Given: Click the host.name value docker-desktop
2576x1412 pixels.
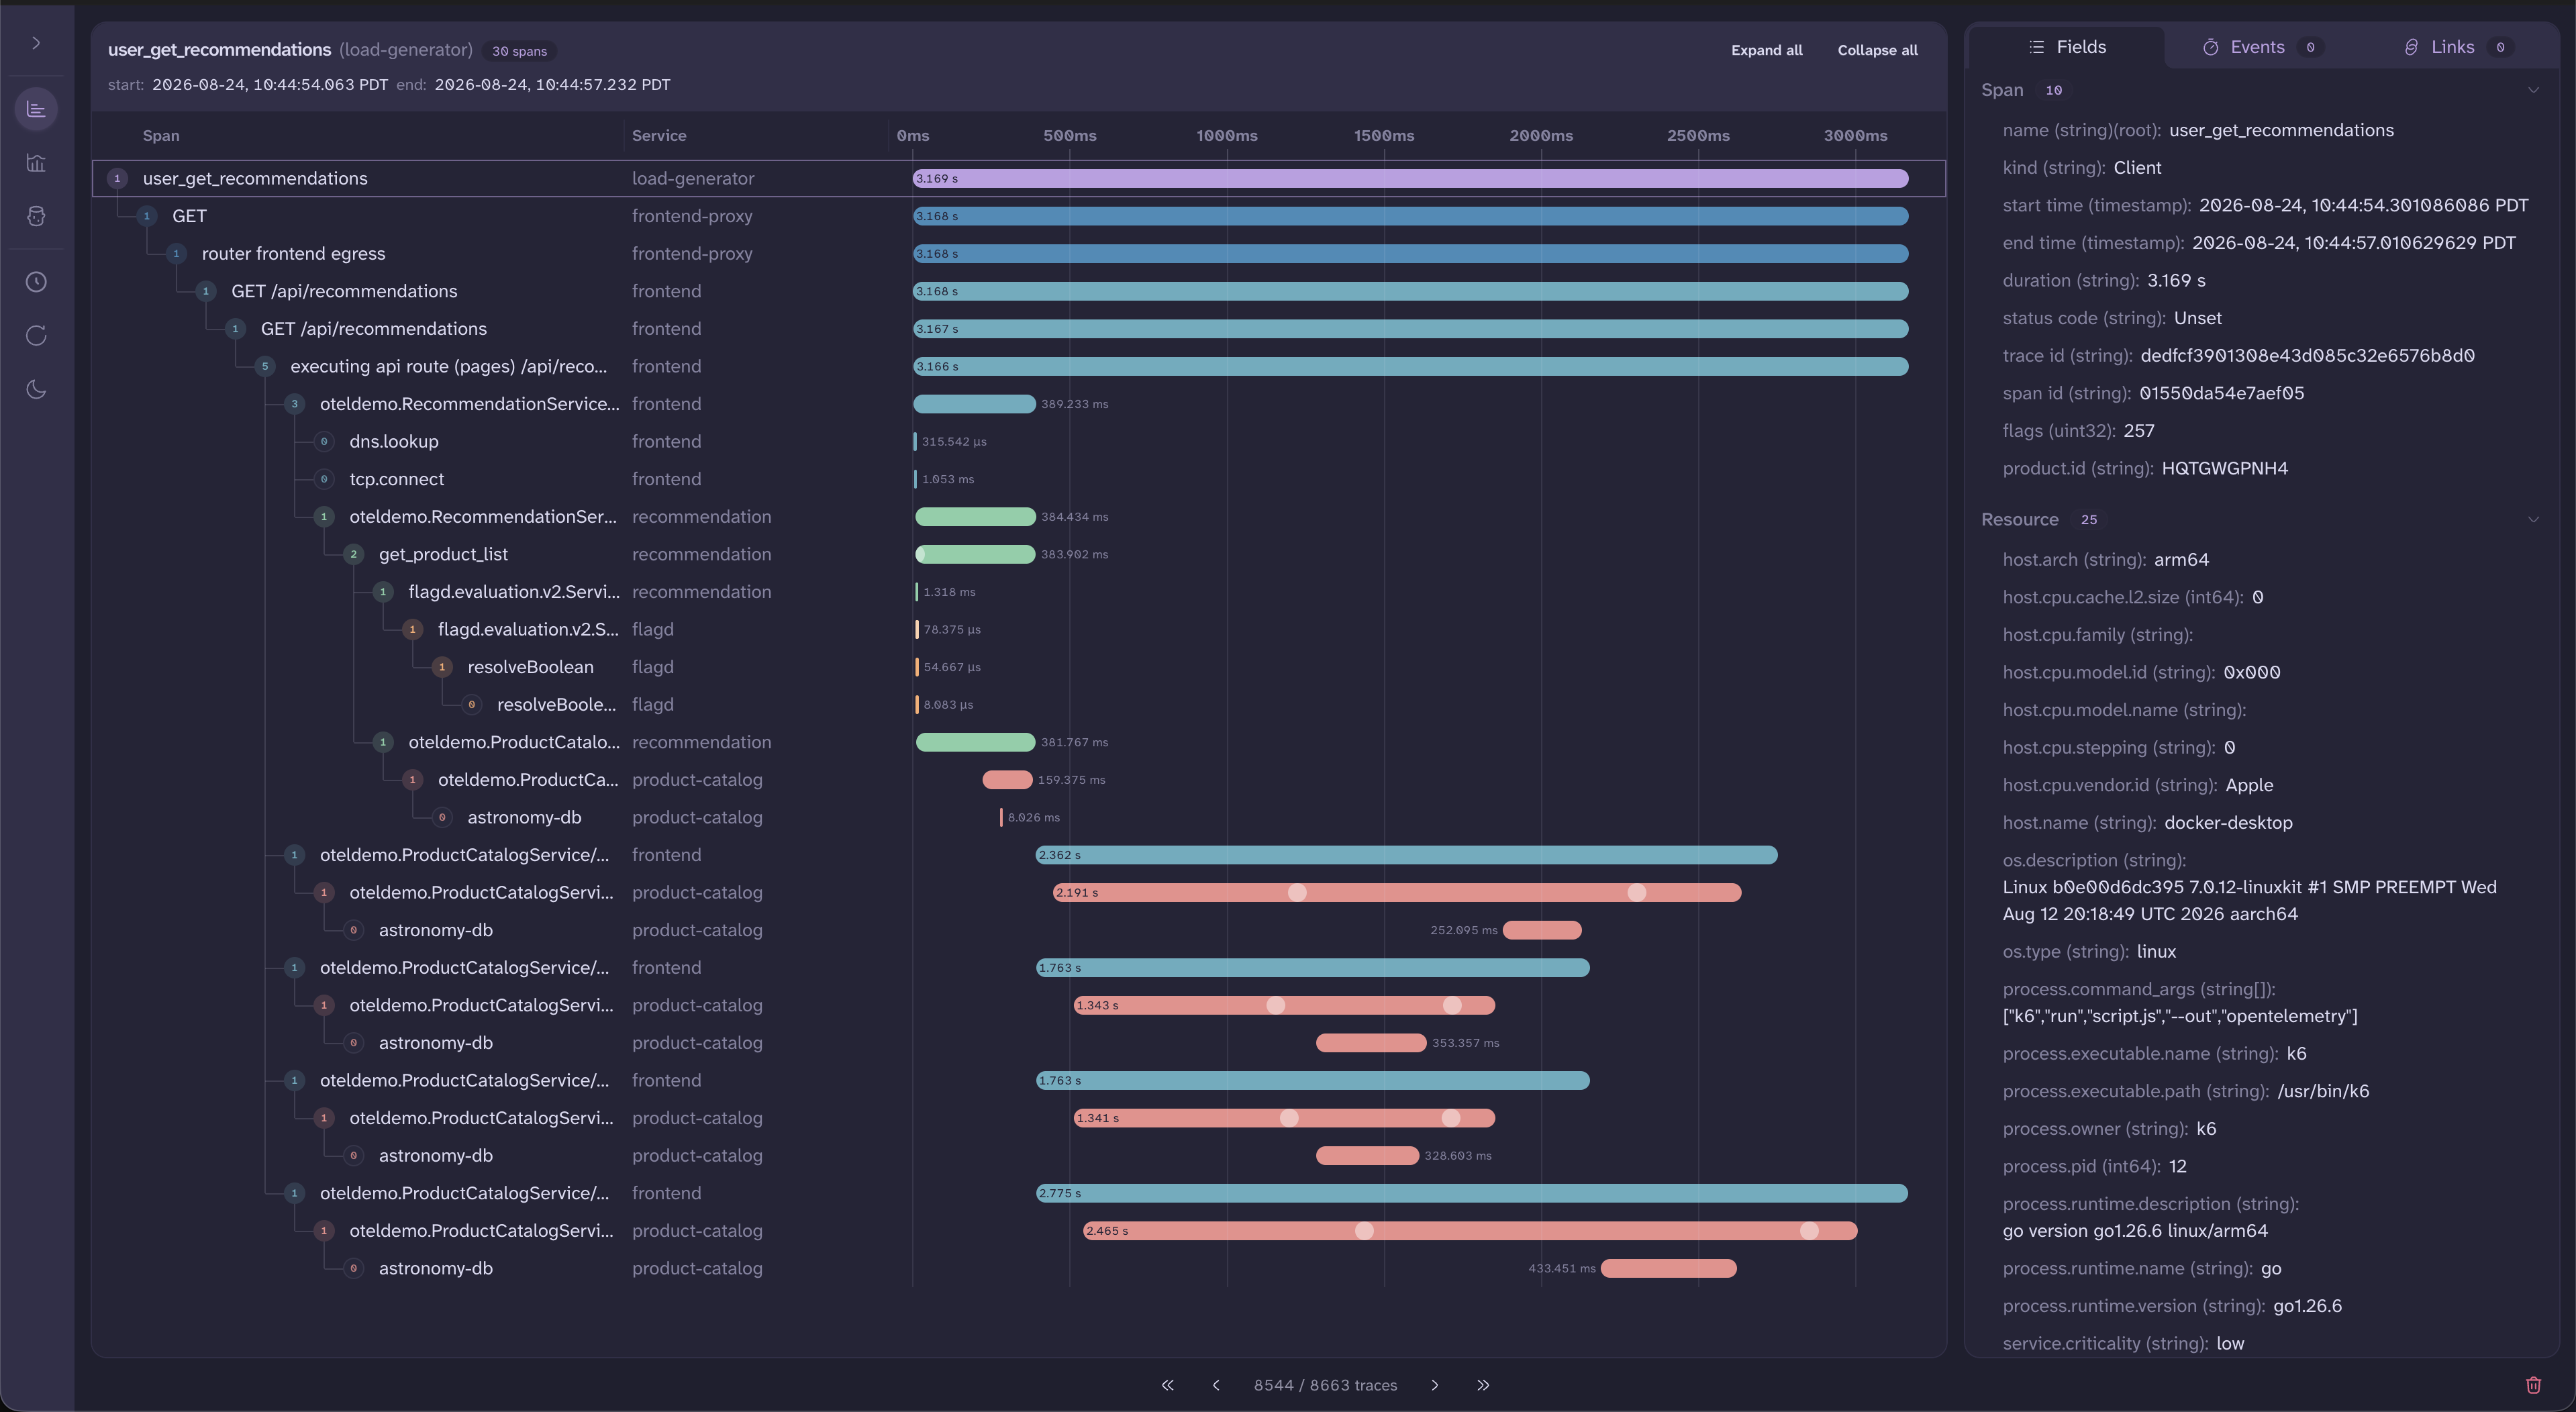Looking at the screenshot, I should pos(2228,823).
